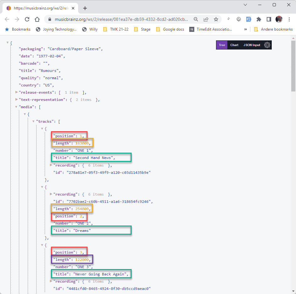Select the musicbrainz.org browser tab

(40, 8)
